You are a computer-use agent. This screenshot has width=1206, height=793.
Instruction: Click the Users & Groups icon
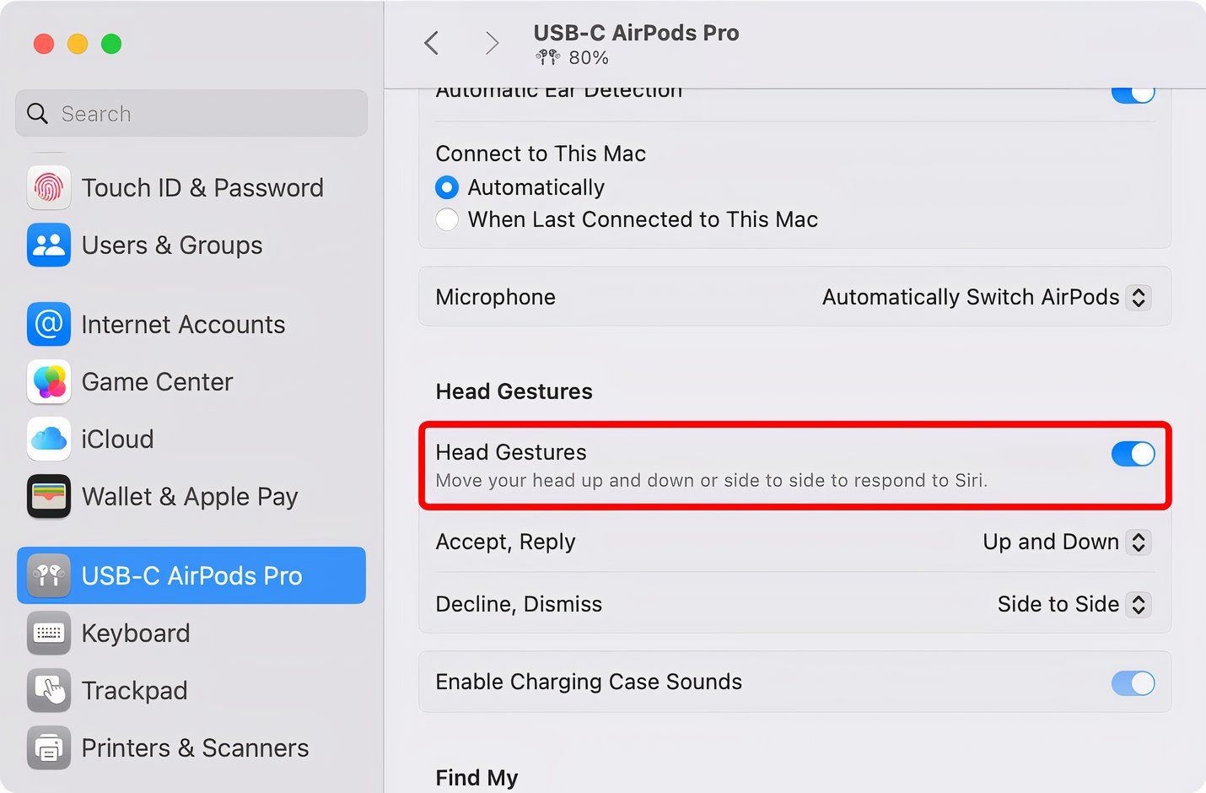point(48,245)
